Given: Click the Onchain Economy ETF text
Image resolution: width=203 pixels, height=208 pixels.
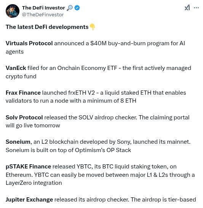Looking at the screenshot, I should [87, 68].
